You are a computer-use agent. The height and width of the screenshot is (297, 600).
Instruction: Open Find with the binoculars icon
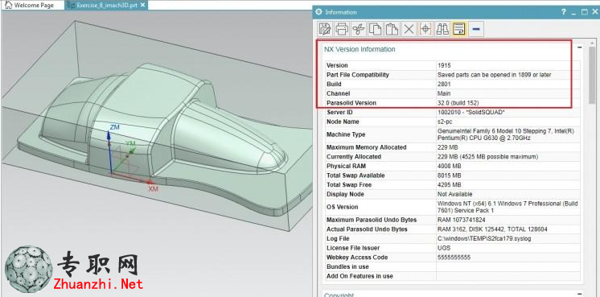click(x=442, y=29)
